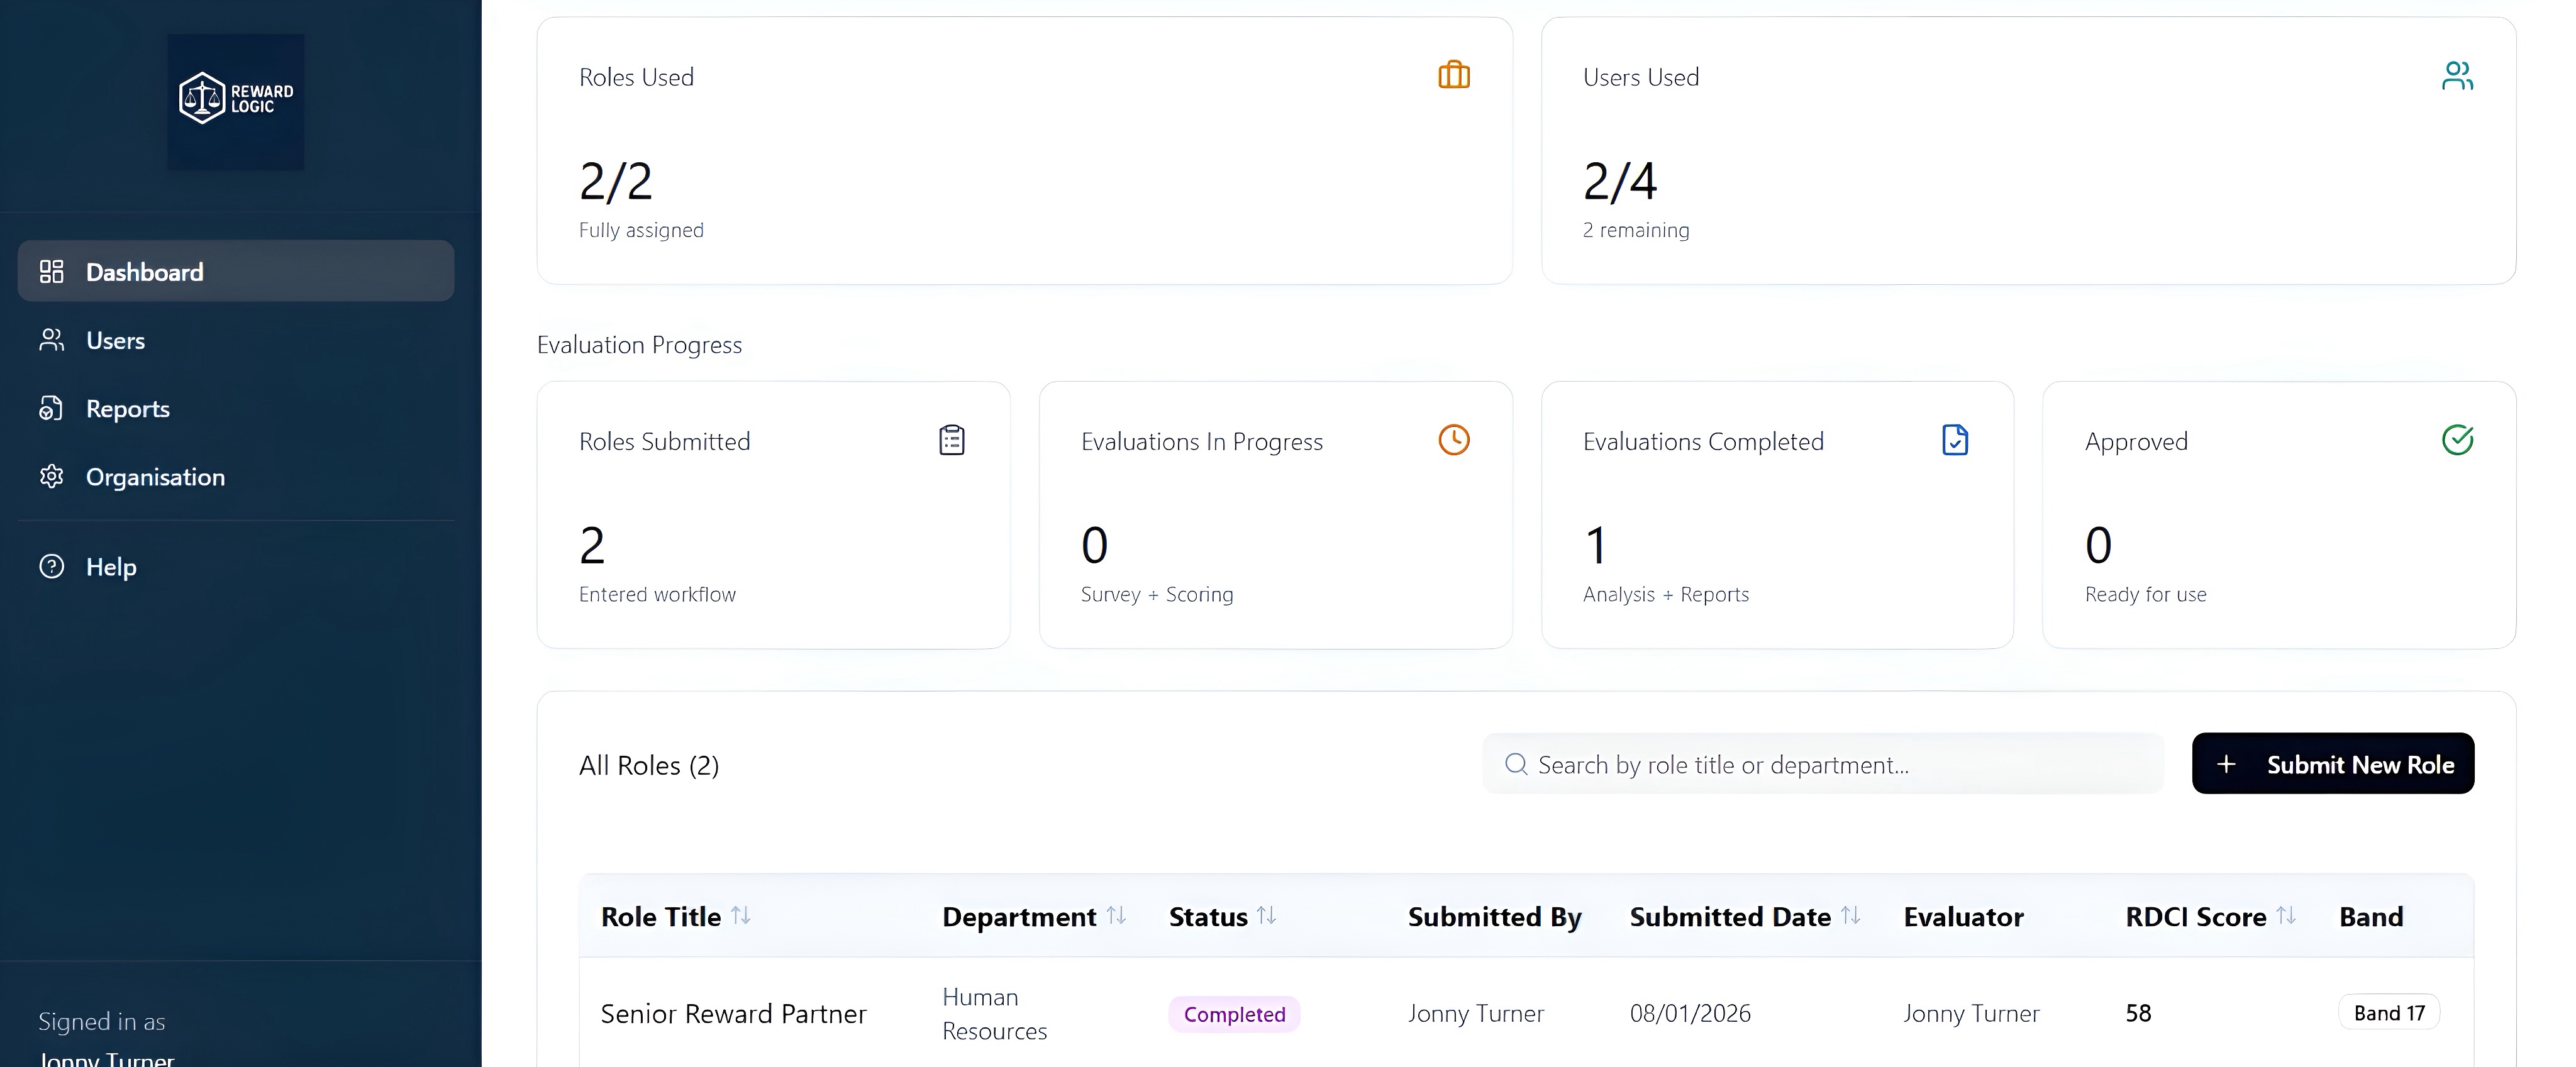Click the 'Signed in as' label
The height and width of the screenshot is (1067, 2576).
pyautogui.click(x=101, y=1021)
